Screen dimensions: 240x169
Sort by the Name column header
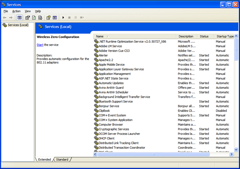click(134, 36)
